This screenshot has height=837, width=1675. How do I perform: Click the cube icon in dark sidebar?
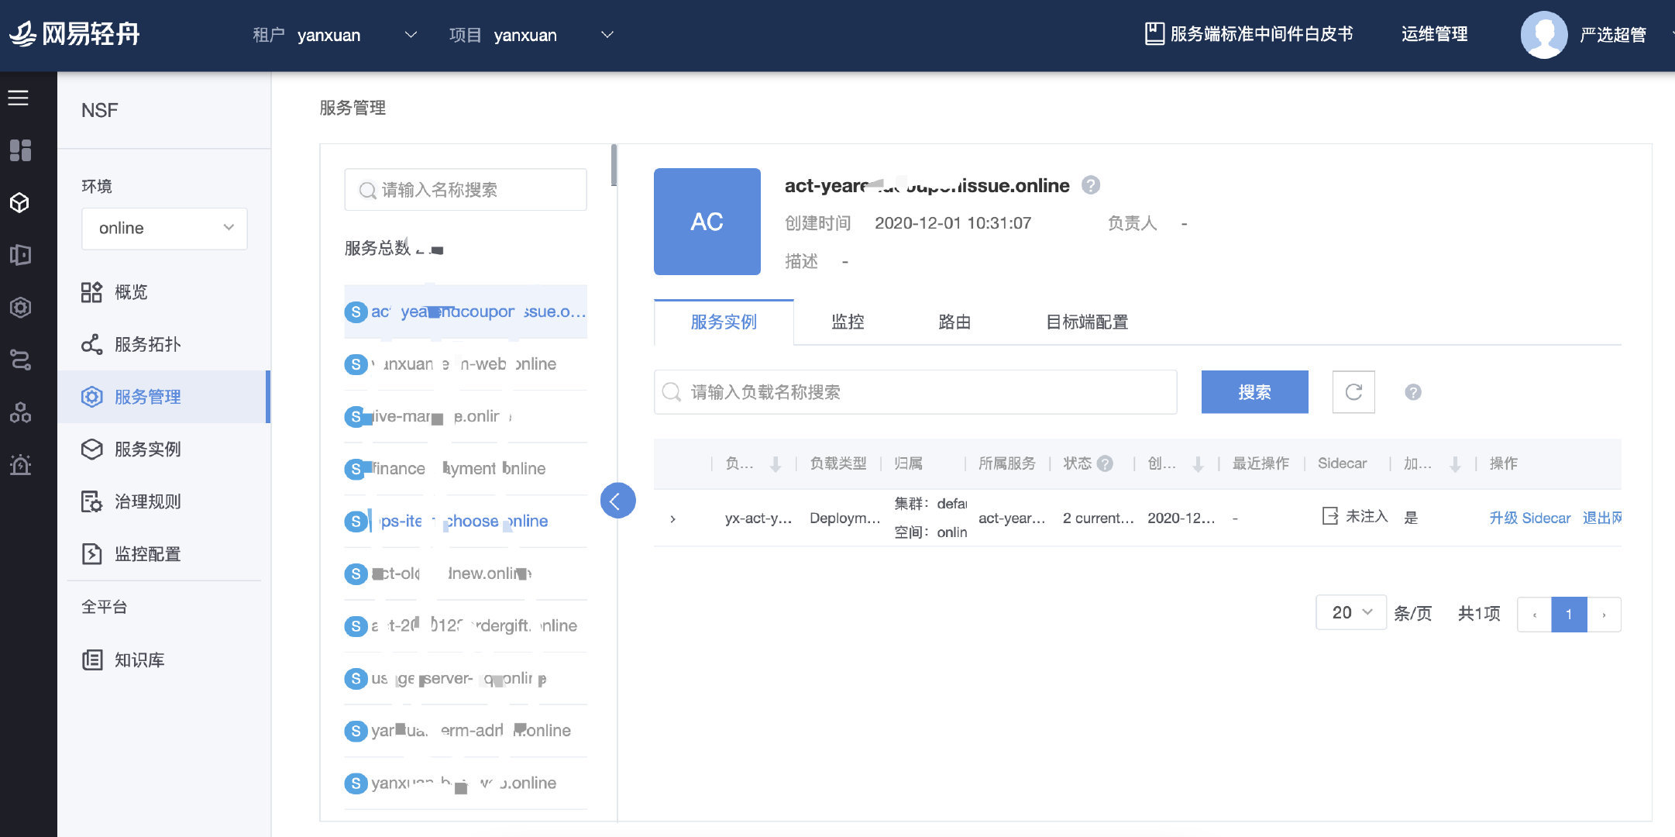(20, 203)
